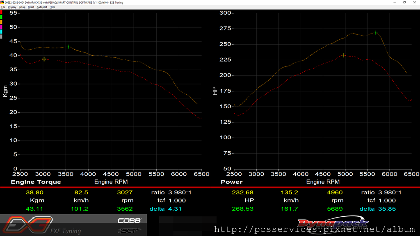
Task: Click the green rpm value 5689
Action: click(335, 209)
